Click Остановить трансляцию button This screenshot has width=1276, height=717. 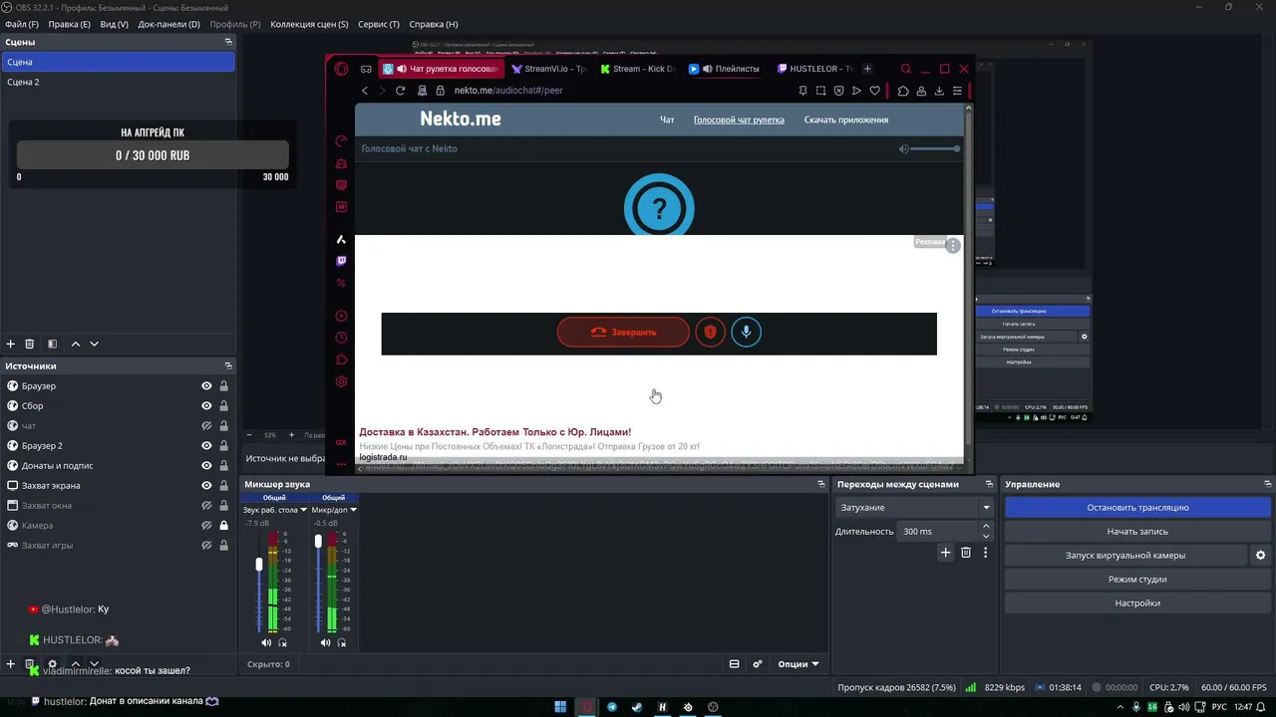tap(1137, 508)
